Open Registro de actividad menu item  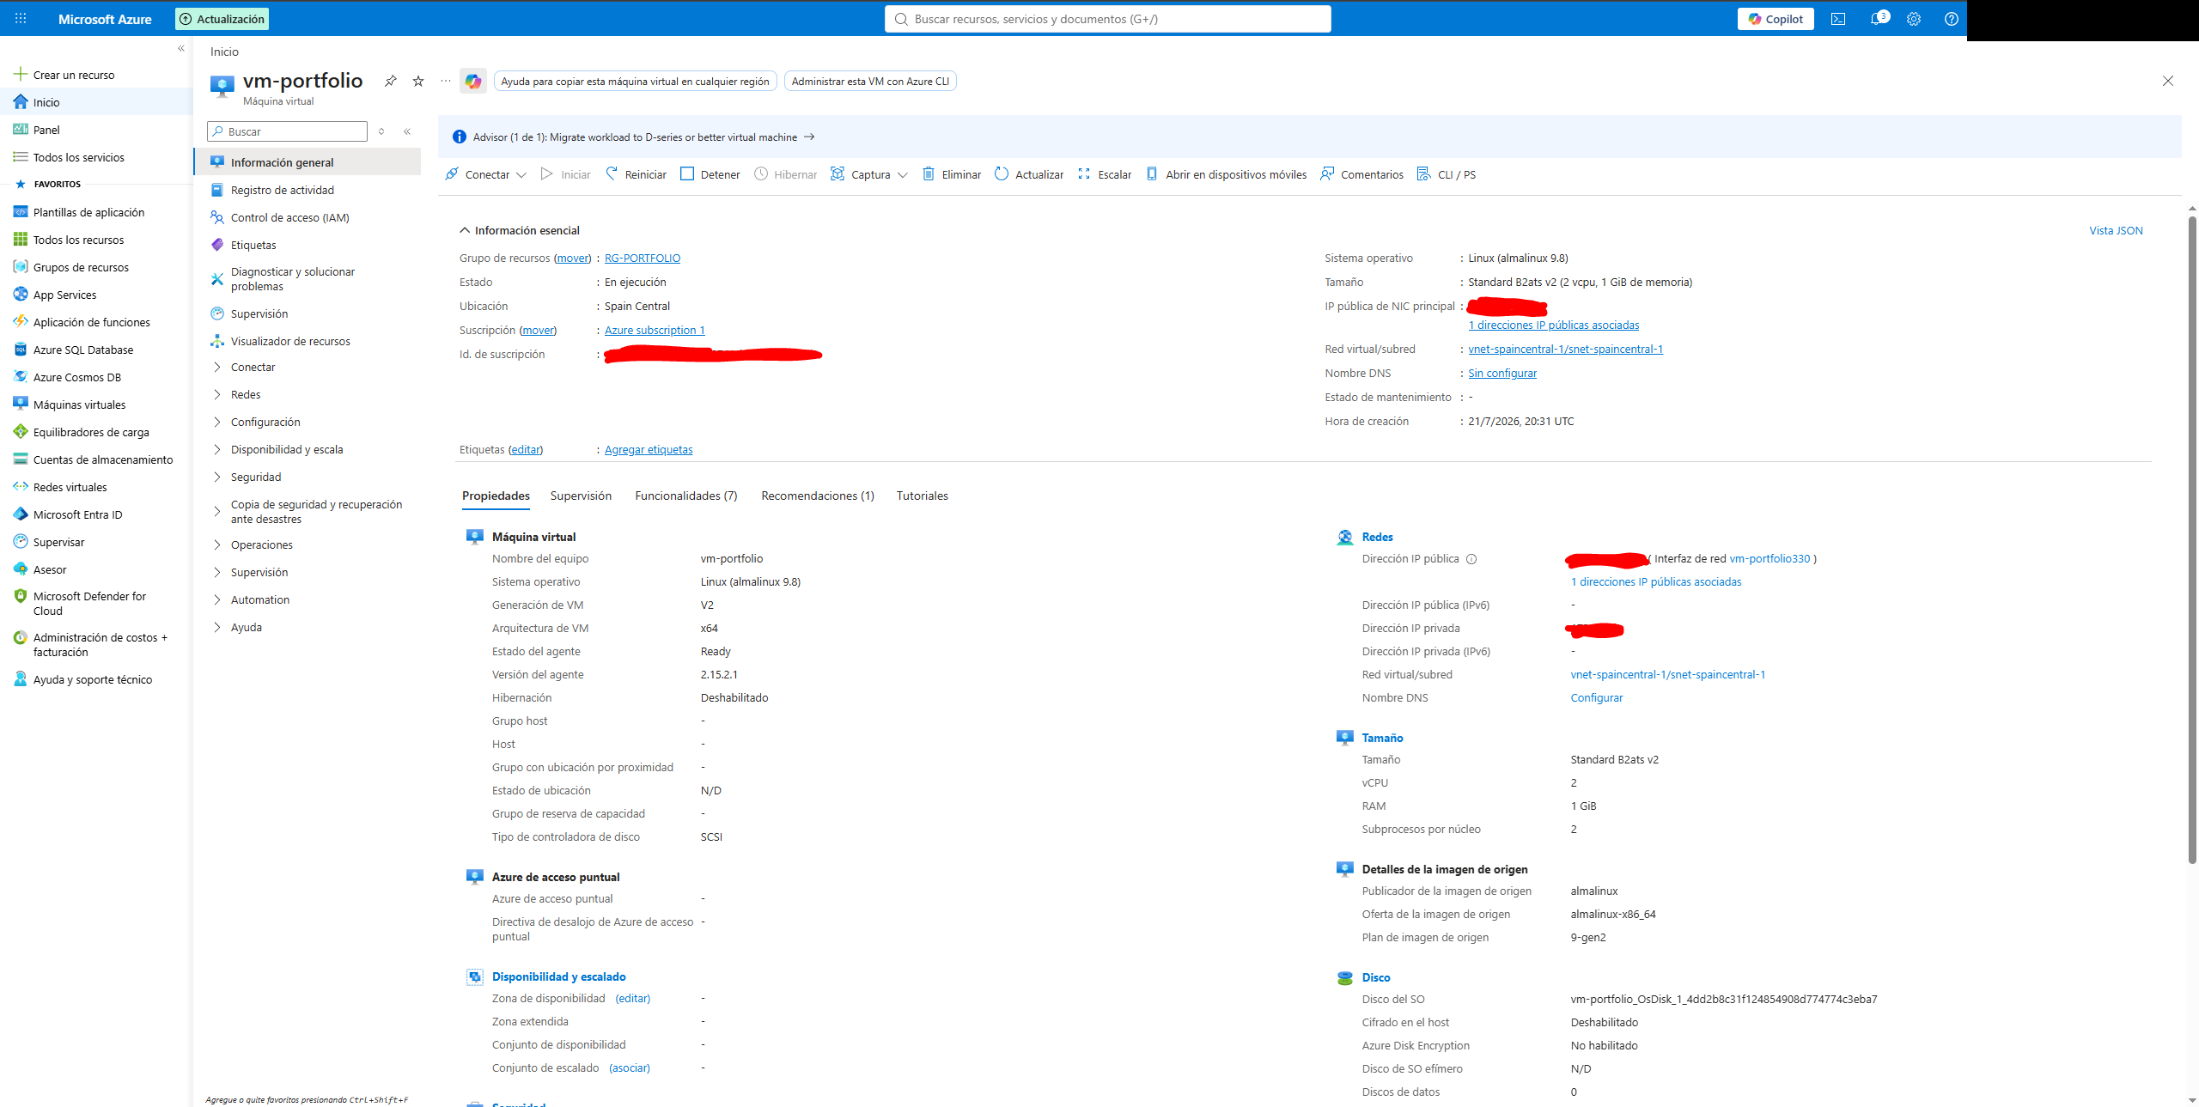283,190
